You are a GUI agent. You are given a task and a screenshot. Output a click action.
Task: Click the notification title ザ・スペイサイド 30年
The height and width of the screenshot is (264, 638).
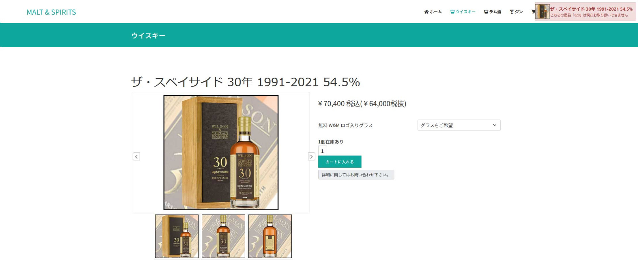pyautogui.click(x=591, y=9)
